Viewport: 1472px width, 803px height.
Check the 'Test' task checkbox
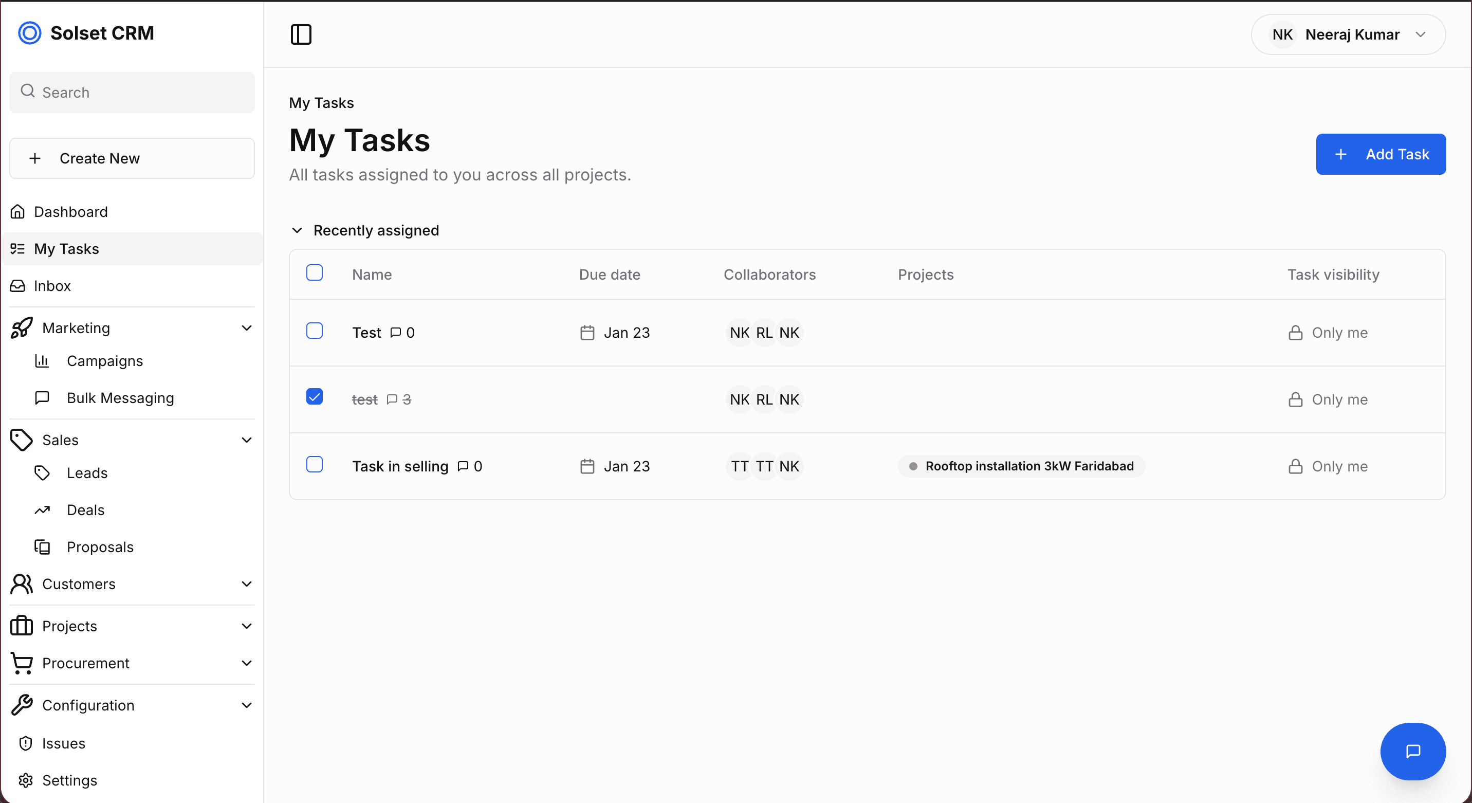[x=315, y=331]
